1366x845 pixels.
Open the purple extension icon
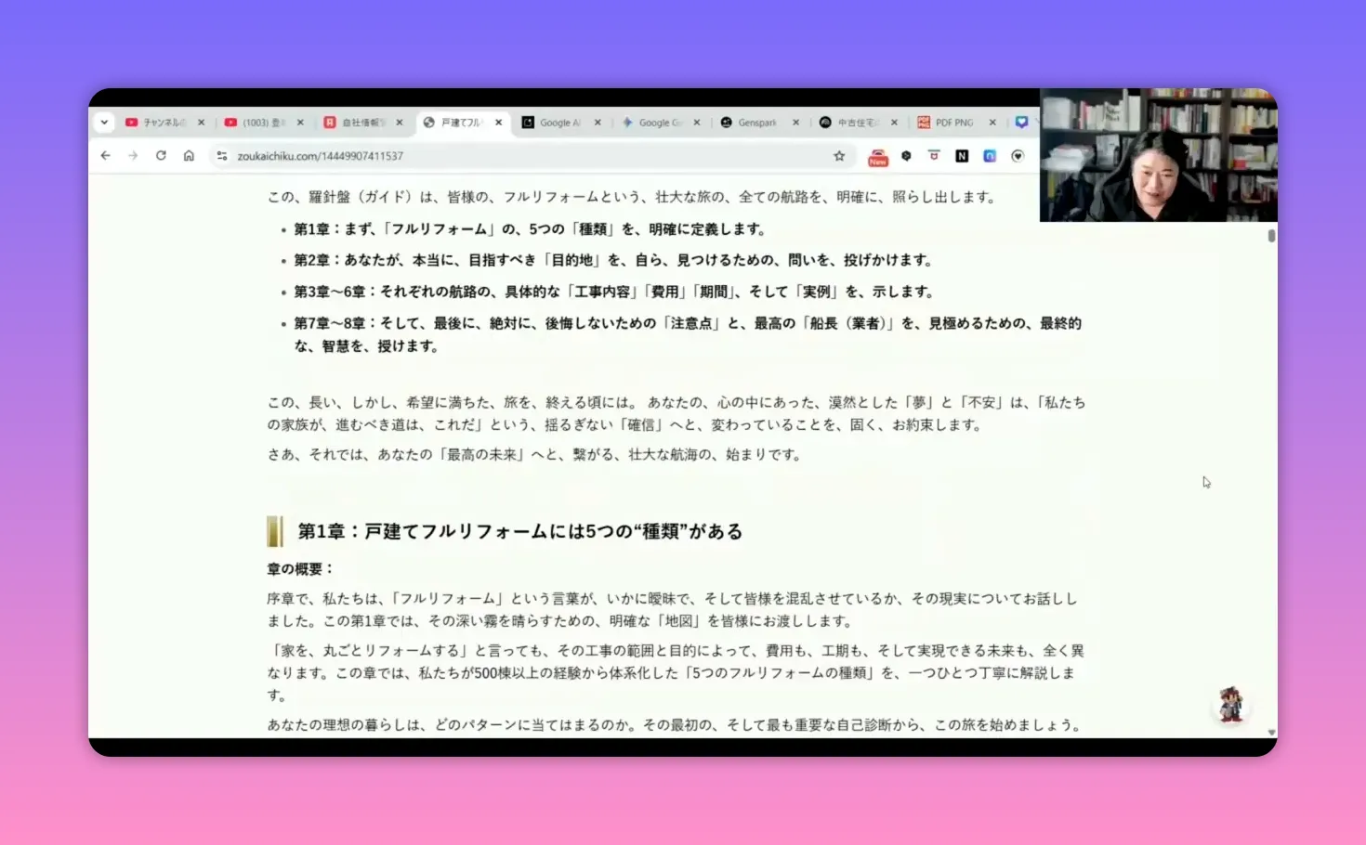[x=989, y=156]
